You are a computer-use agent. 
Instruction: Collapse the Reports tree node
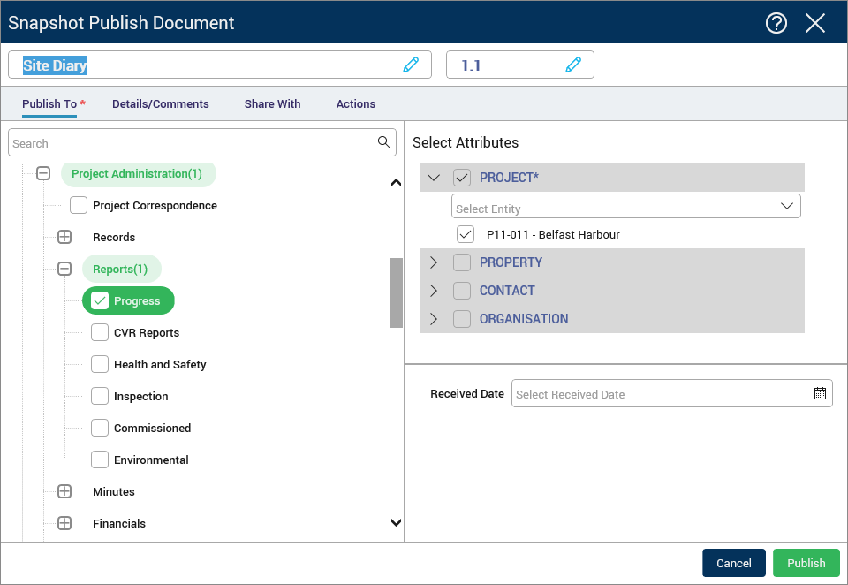(x=64, y=269)
